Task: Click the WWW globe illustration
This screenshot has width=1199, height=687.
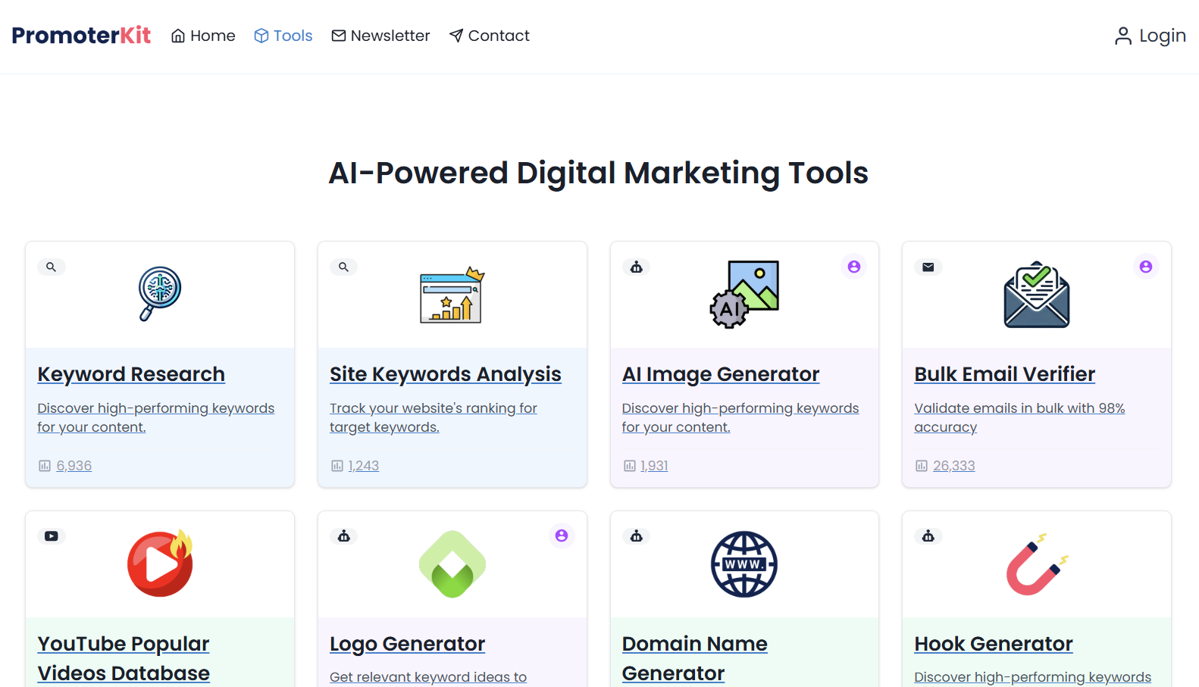Action: (744, 564)
